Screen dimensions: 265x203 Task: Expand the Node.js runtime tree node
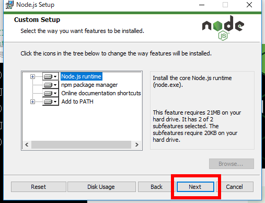click(32, 76)
